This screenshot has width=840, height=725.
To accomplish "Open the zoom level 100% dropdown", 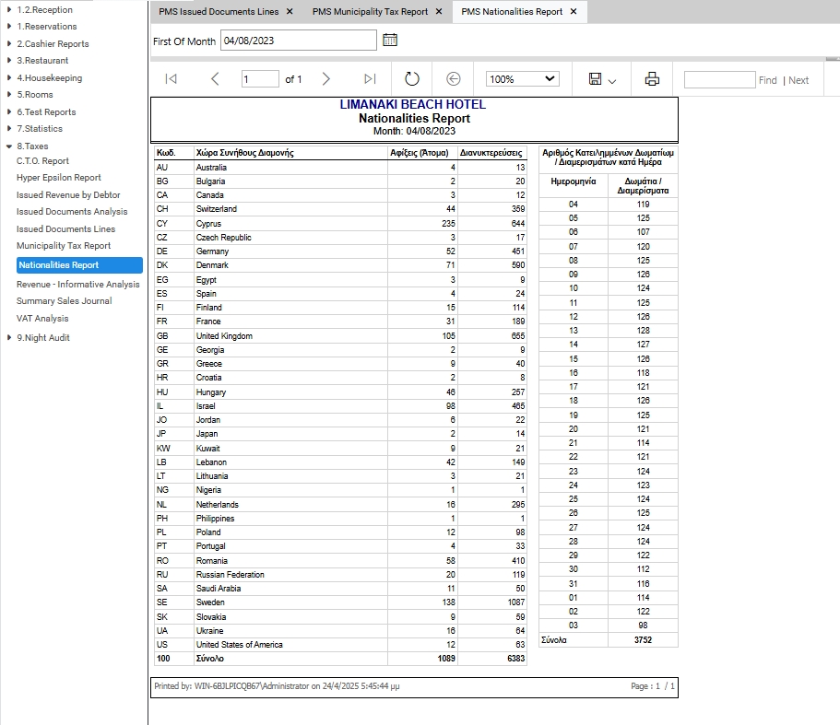I will coord(522,79).
